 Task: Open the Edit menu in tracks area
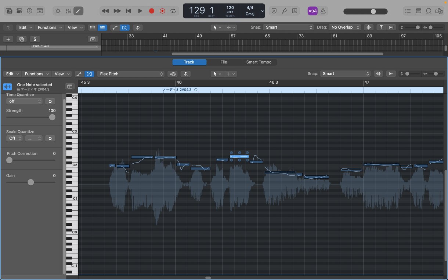point(25,28)
